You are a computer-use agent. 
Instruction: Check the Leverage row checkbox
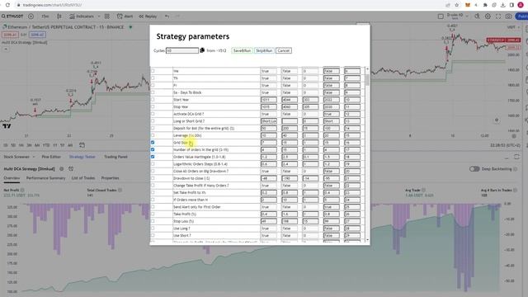point(153,135)
